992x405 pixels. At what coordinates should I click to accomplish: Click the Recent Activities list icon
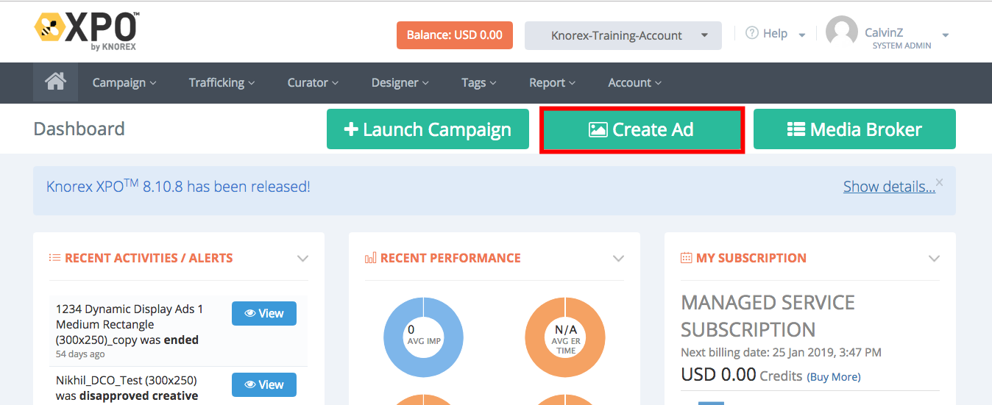click(54, 258)
